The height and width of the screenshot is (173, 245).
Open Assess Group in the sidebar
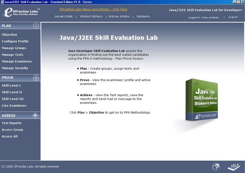(x=12, y=130)
